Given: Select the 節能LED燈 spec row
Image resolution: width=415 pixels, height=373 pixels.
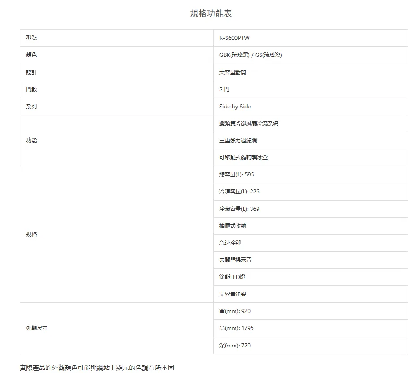Looking at the screenshot, I should click(x=232, y=277).
